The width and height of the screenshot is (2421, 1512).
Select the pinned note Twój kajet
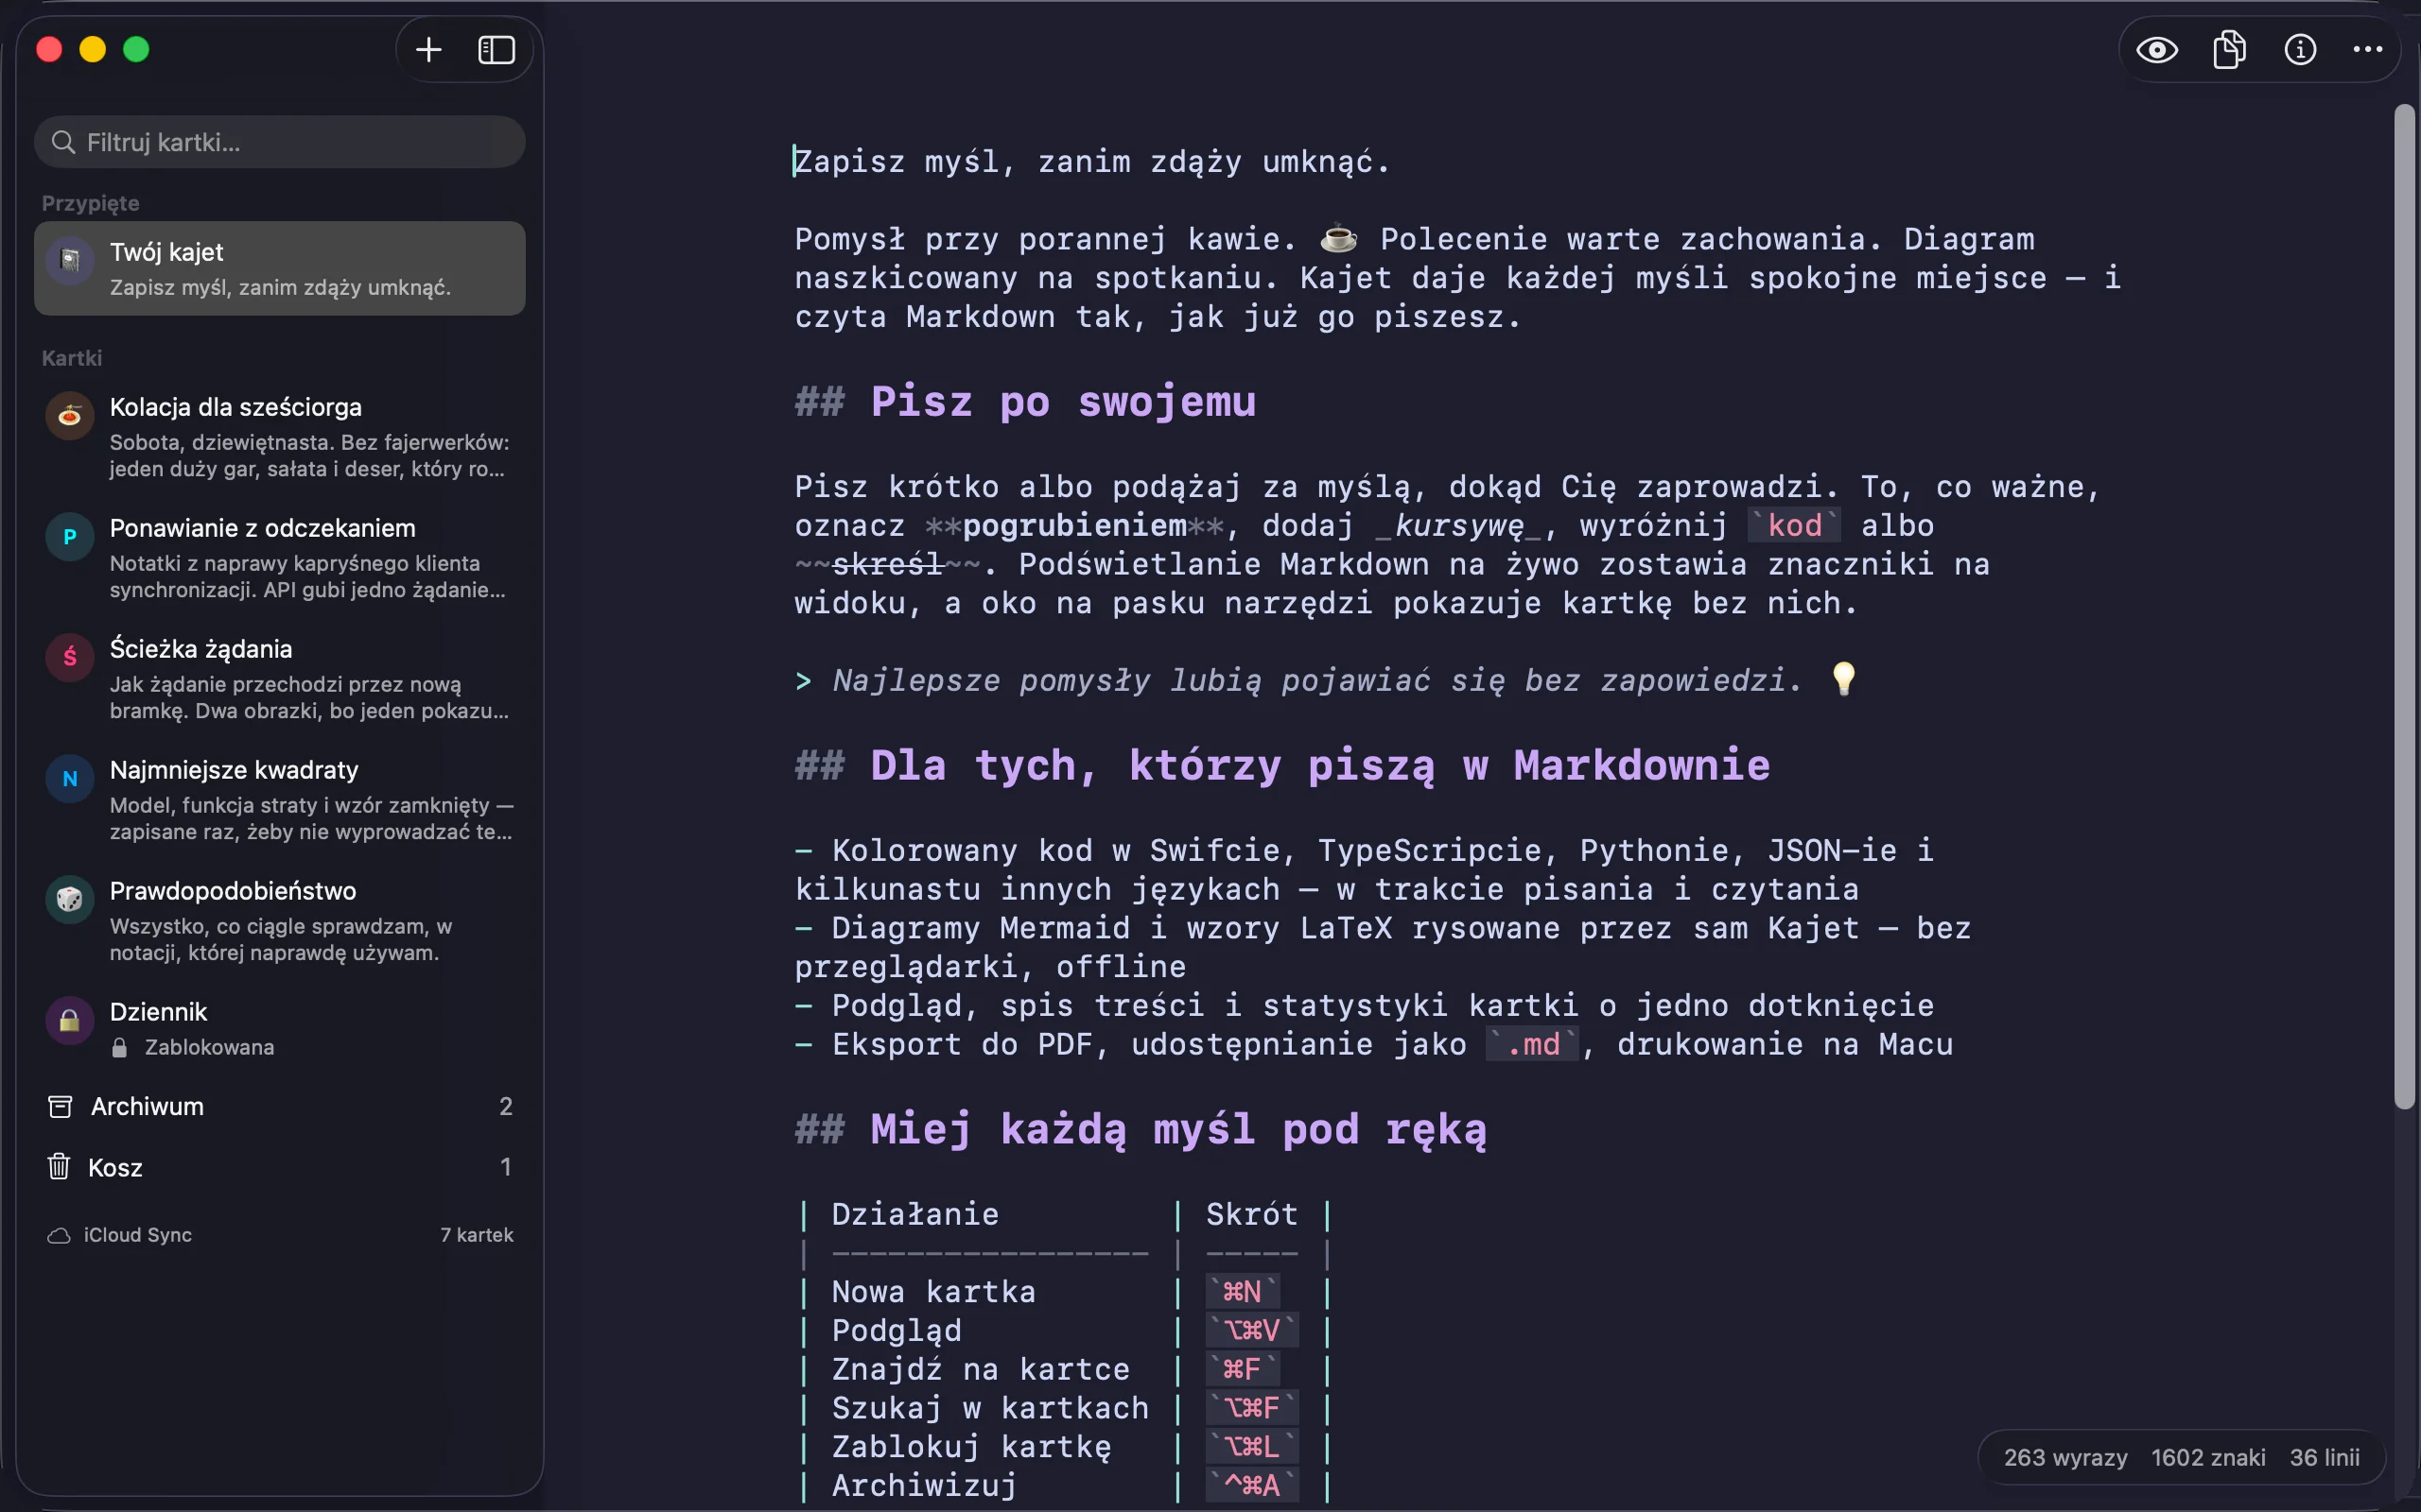pos(280,269)
